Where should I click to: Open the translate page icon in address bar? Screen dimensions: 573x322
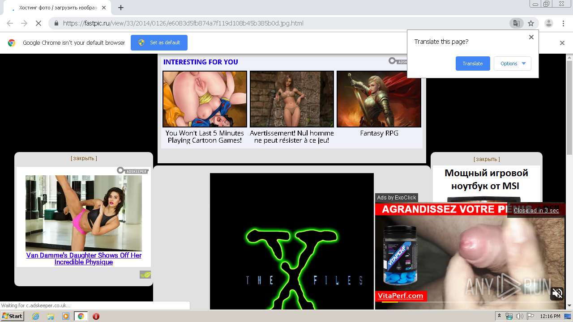pyautogui.click(x=516, y=23)
